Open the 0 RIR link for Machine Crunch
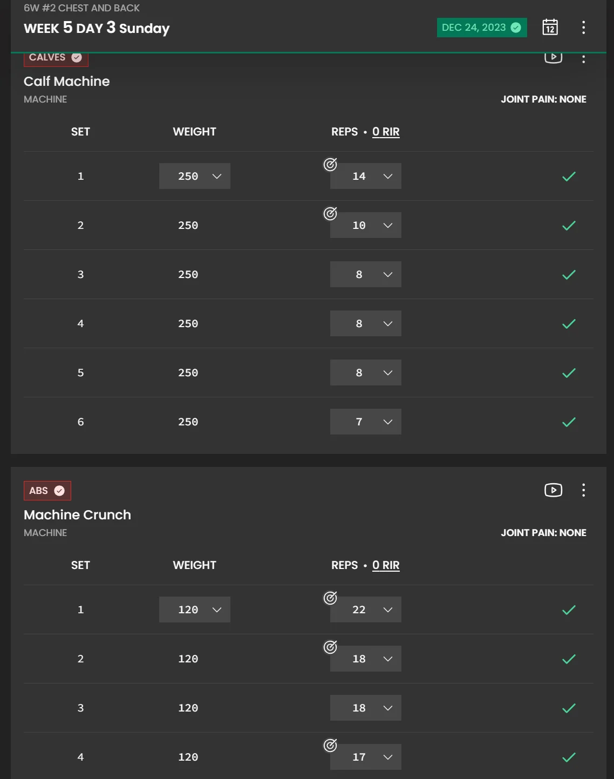The image size is (614, 779). point(386,565)
